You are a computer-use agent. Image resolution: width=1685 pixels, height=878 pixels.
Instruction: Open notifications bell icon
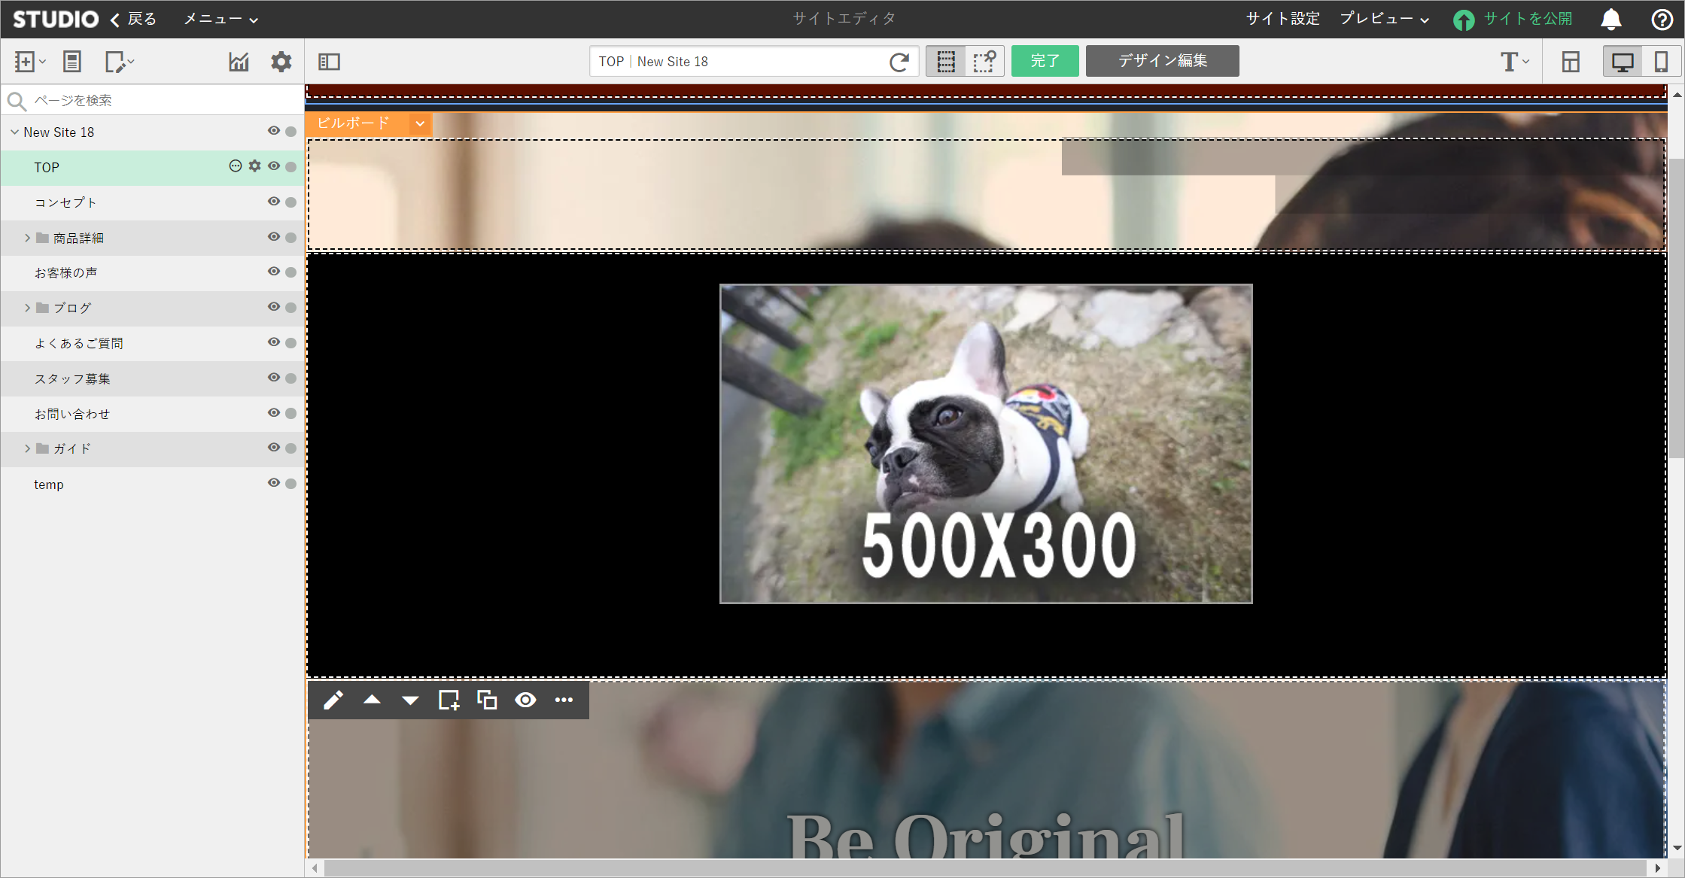[x=1610, y=20]
